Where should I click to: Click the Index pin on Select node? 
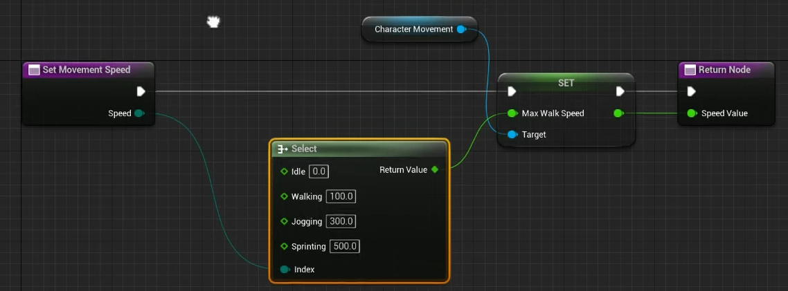click(284, 269)
